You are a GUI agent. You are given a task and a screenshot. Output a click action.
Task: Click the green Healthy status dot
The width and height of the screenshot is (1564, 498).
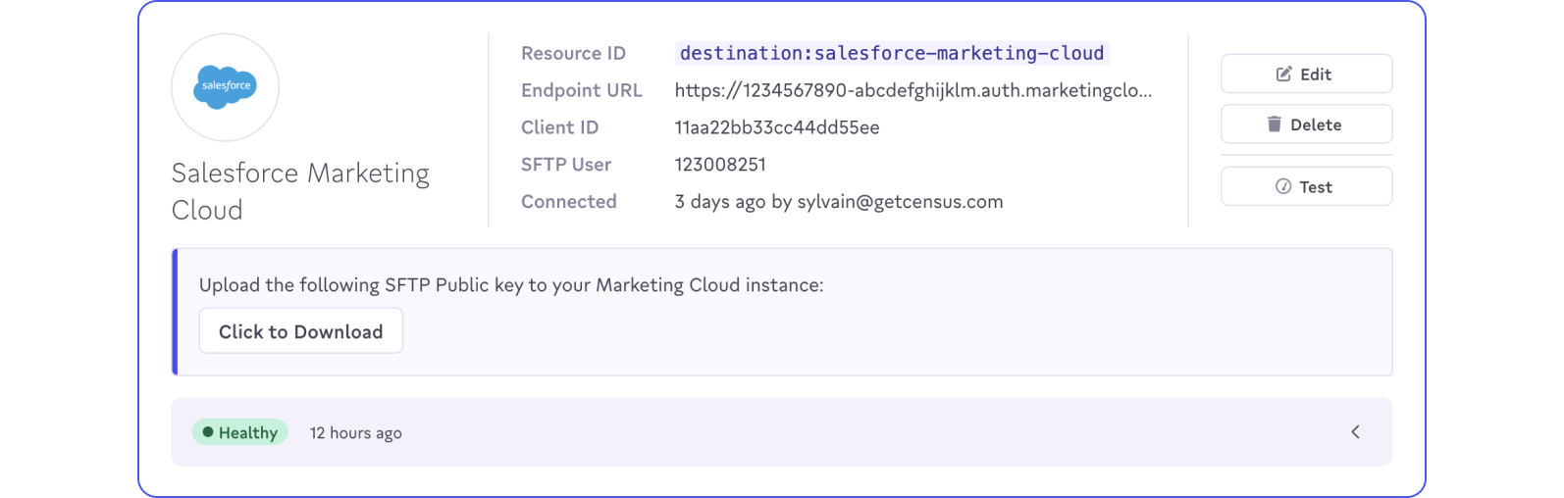point(208,432)
